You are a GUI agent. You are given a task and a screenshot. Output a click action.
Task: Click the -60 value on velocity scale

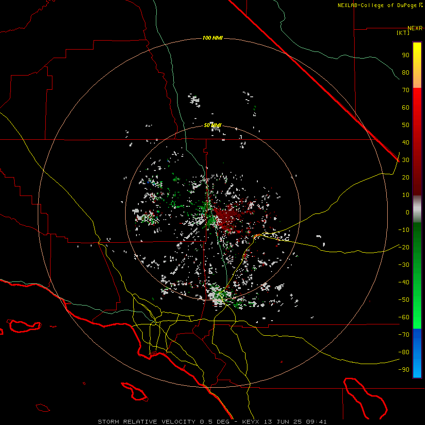pos(404,317)
